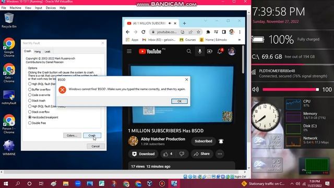Select the Buffer overflow option
334x188 pixels.
[x=40, y=89]
